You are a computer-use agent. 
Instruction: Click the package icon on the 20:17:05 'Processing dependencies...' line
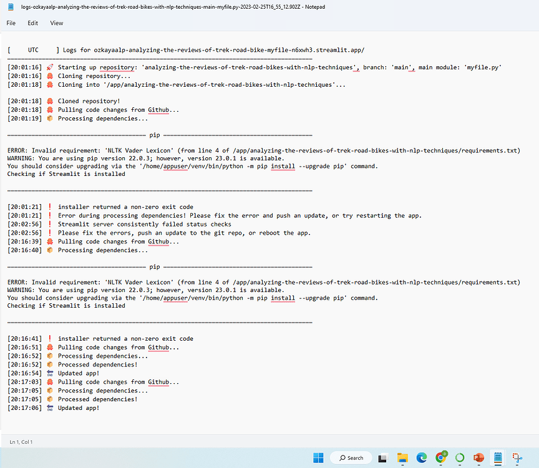point(50,390)
